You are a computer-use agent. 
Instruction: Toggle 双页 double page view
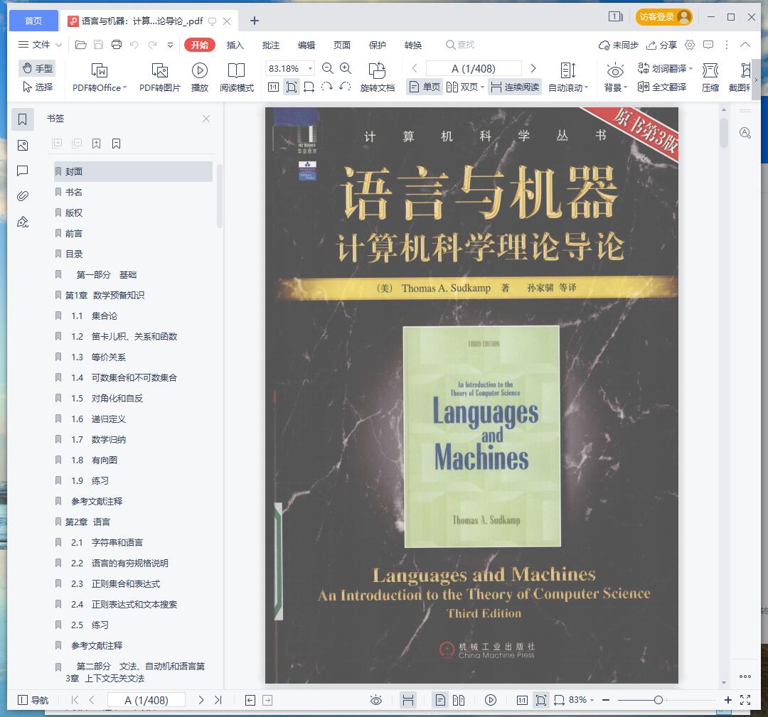[x=462, y=87]
